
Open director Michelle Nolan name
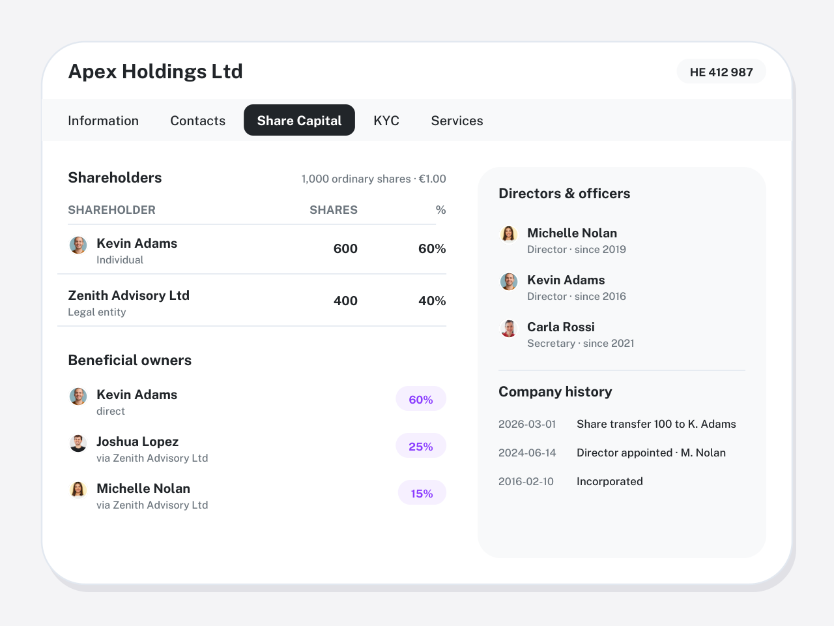pos(572,233)
